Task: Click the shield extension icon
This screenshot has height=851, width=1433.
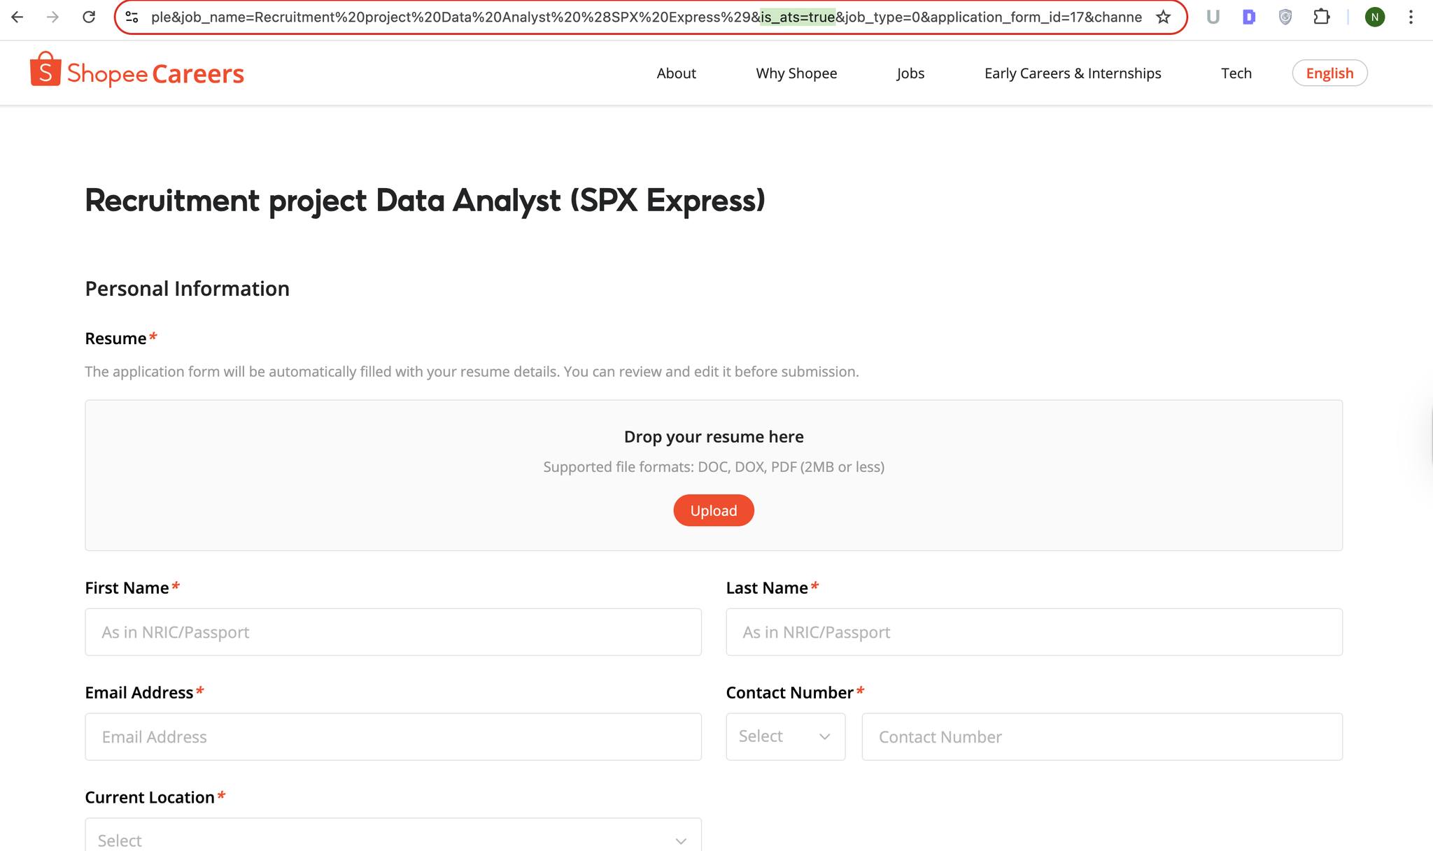Action: pyautogui.click(x=1285, y=17)
